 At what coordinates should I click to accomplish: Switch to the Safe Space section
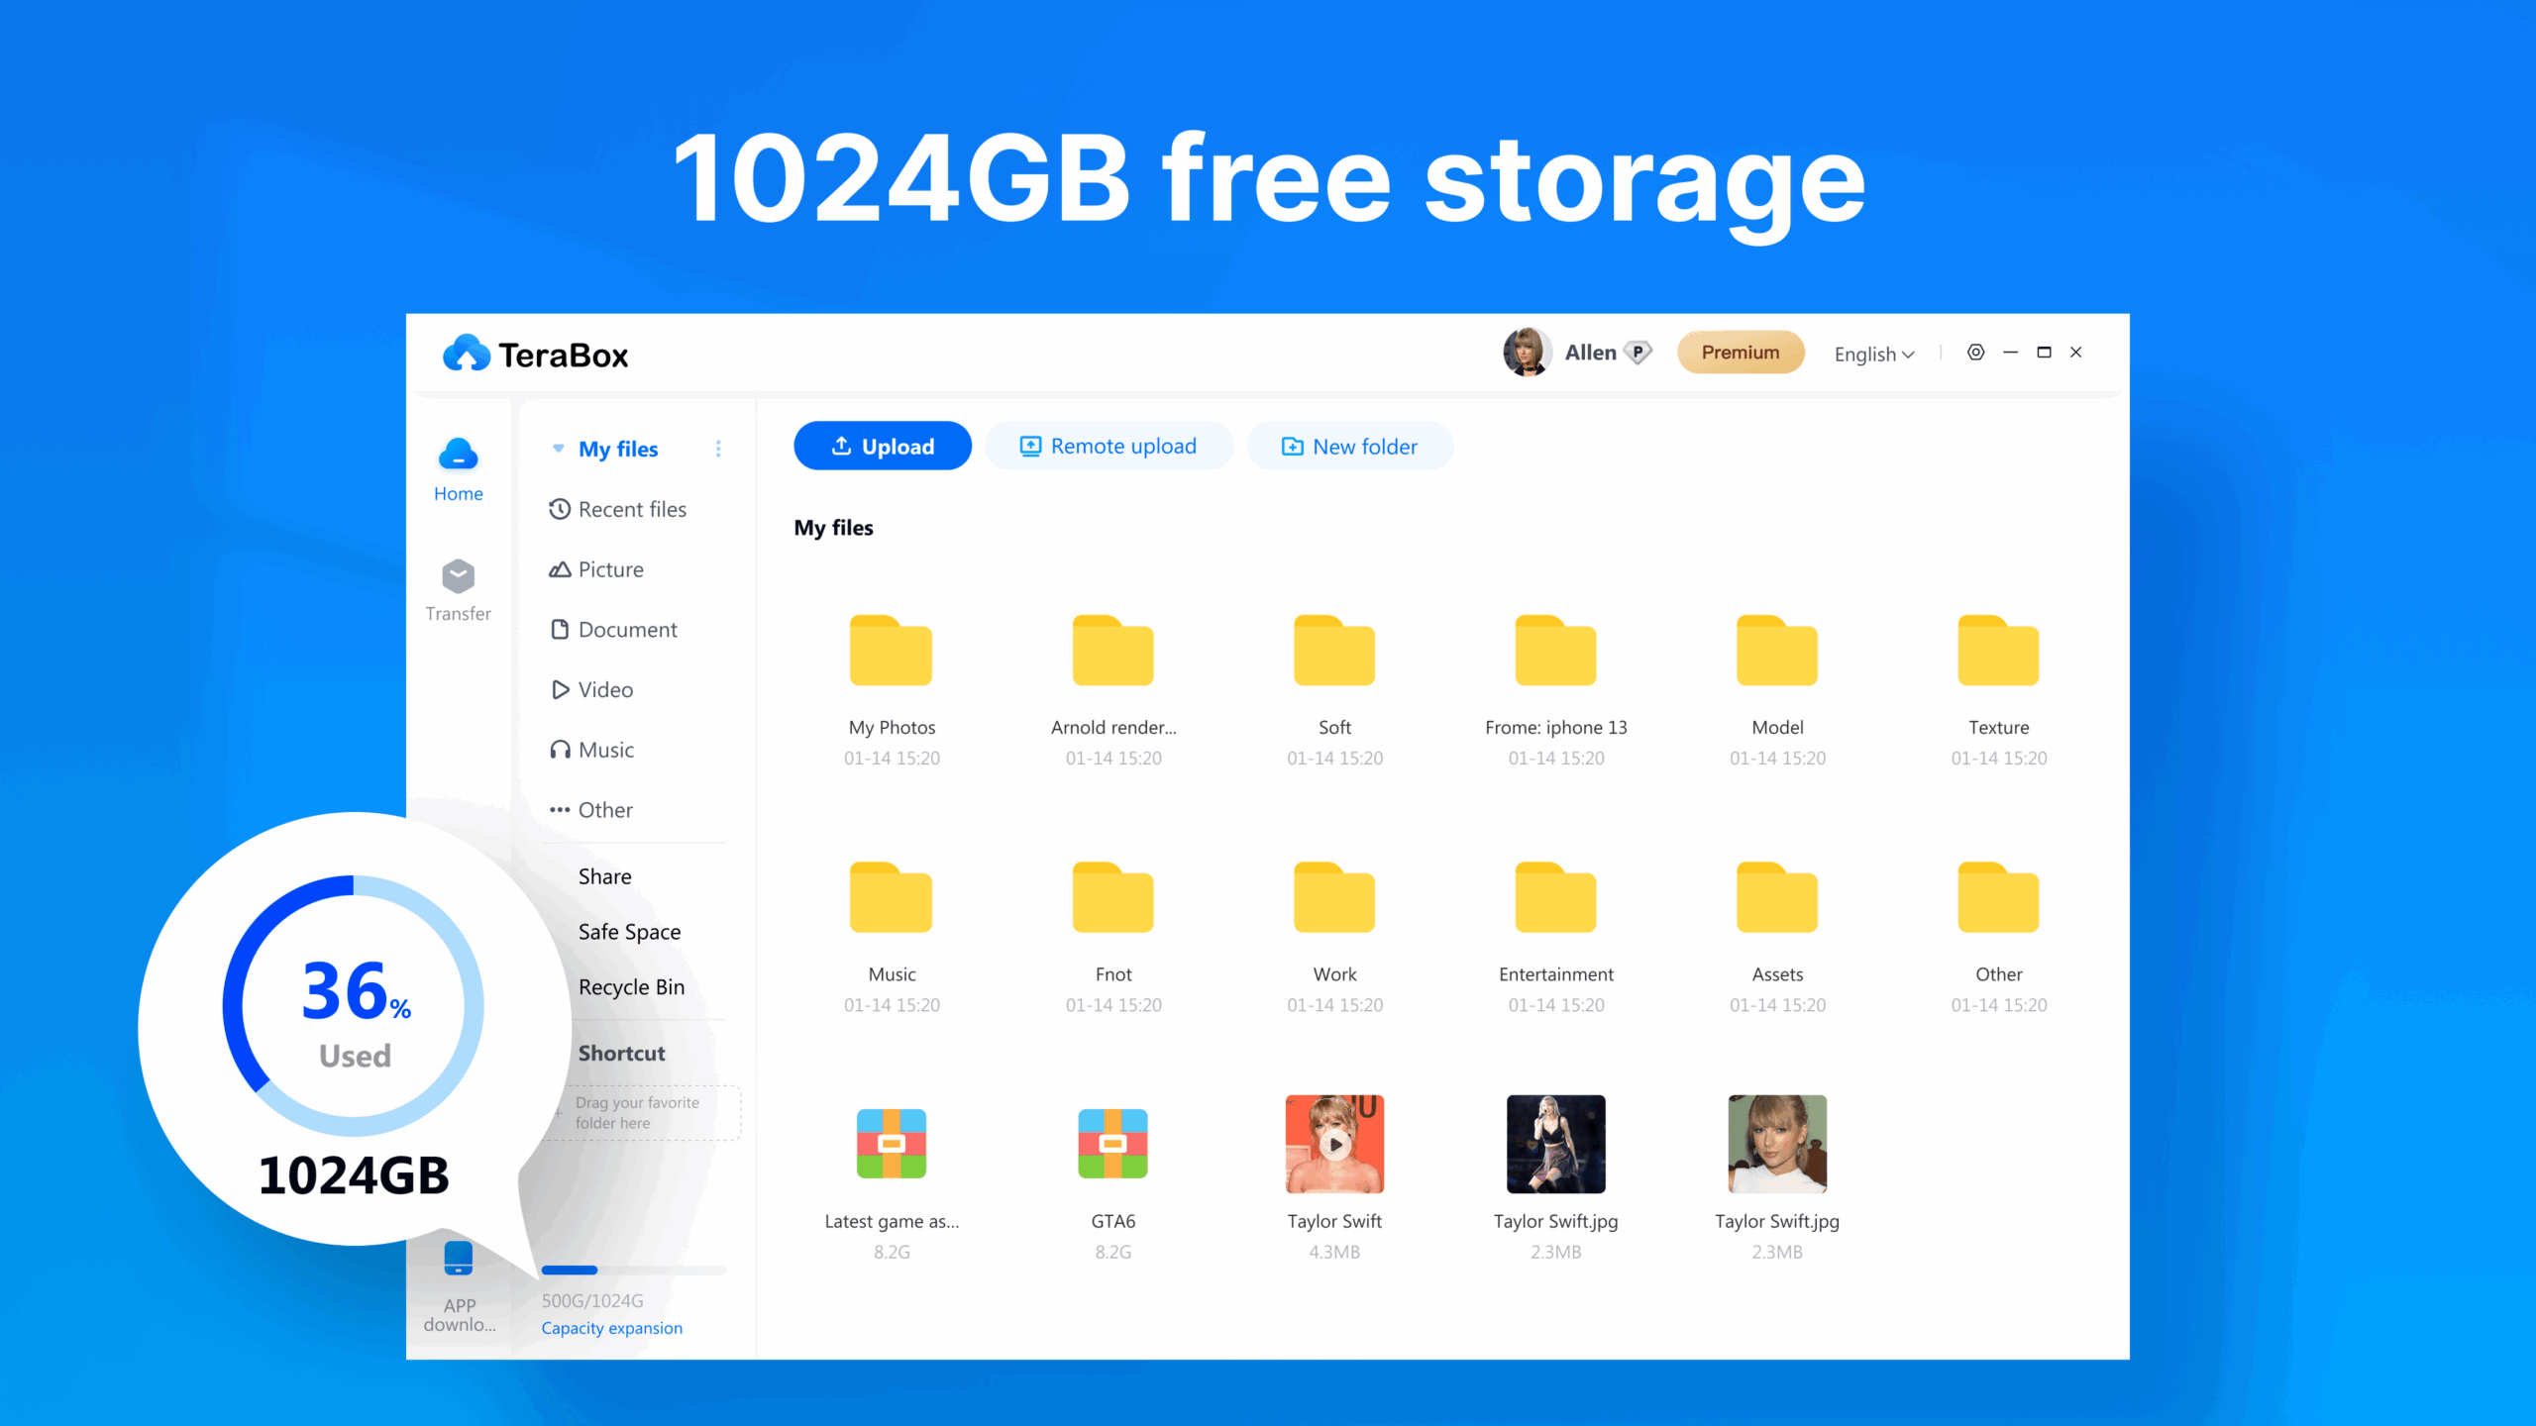tap(629, 932)
